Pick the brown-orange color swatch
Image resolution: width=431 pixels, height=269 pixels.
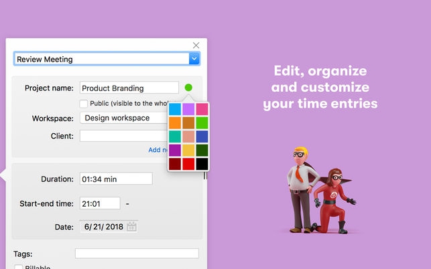[x=188, y=123]
